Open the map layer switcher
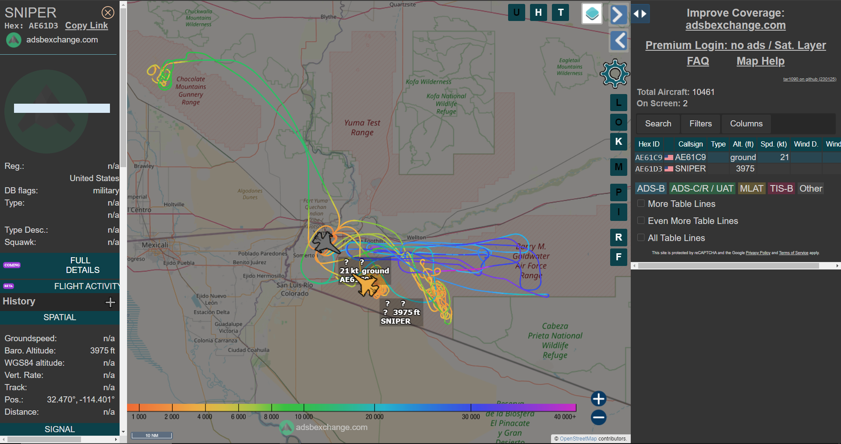The height and width of the screenshot is (444, 841). tap(592, 14)
